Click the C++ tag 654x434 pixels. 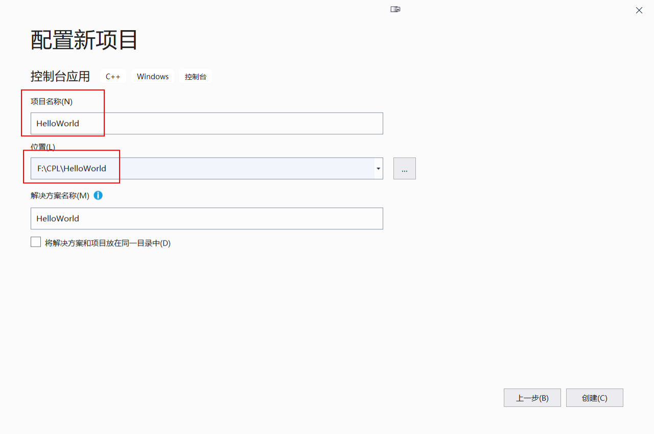tap(113, 77)
